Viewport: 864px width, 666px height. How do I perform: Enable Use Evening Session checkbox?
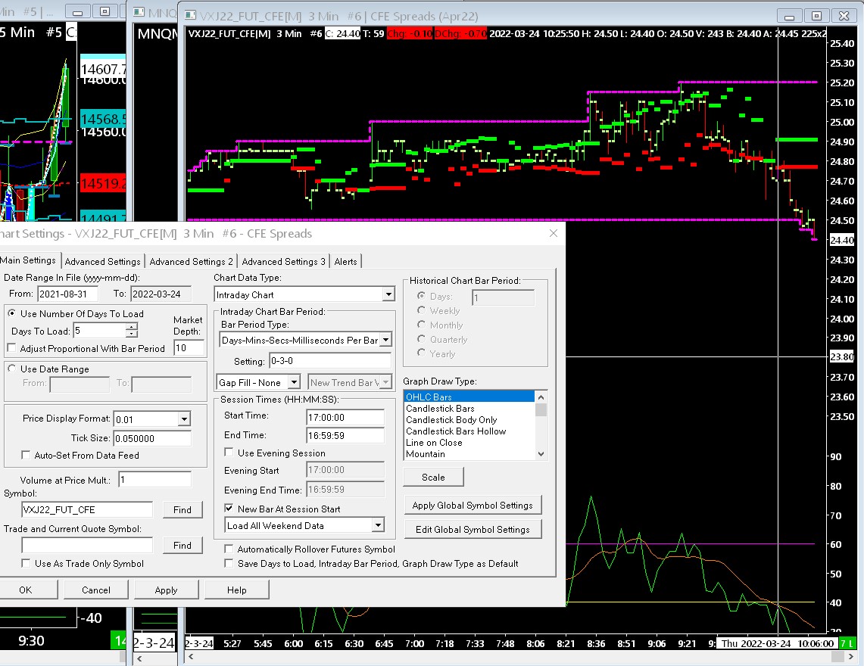[x=229, y=453]
